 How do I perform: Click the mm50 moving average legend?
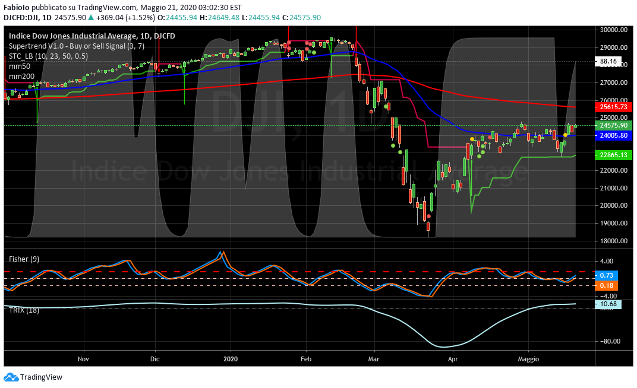[x=20, y=66]
